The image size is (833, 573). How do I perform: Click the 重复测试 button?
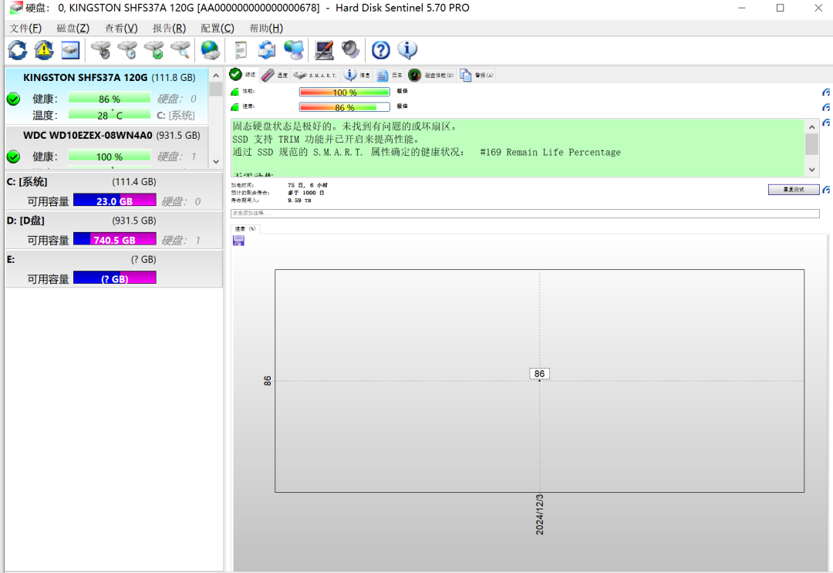[x=794, y=190]
